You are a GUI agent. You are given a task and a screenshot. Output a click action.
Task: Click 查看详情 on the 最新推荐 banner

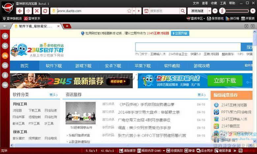tap(118, 81)
